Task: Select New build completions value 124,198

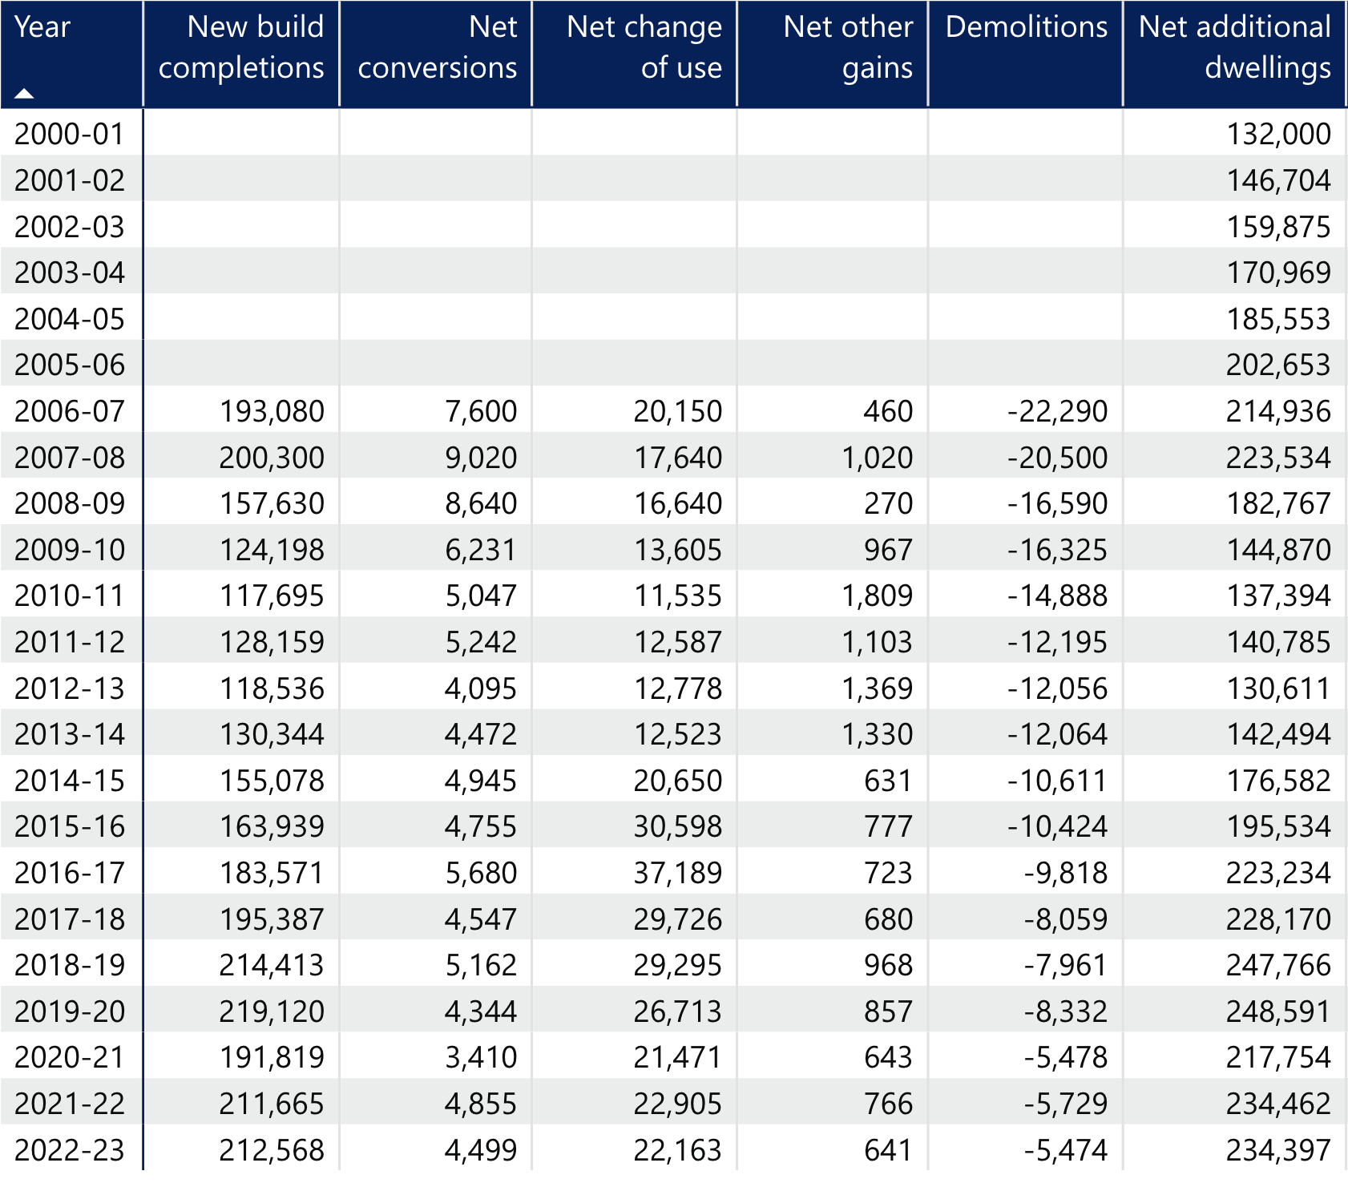Action: click(x=272, y=550)
